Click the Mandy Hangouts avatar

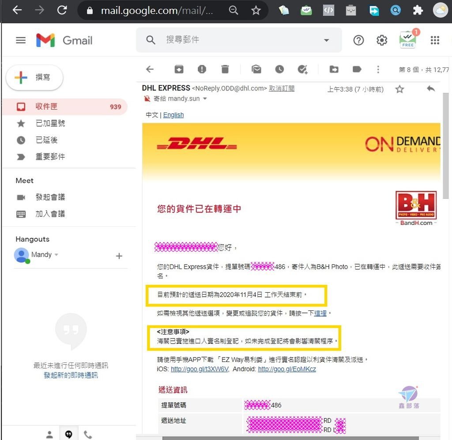coord(21,255)
